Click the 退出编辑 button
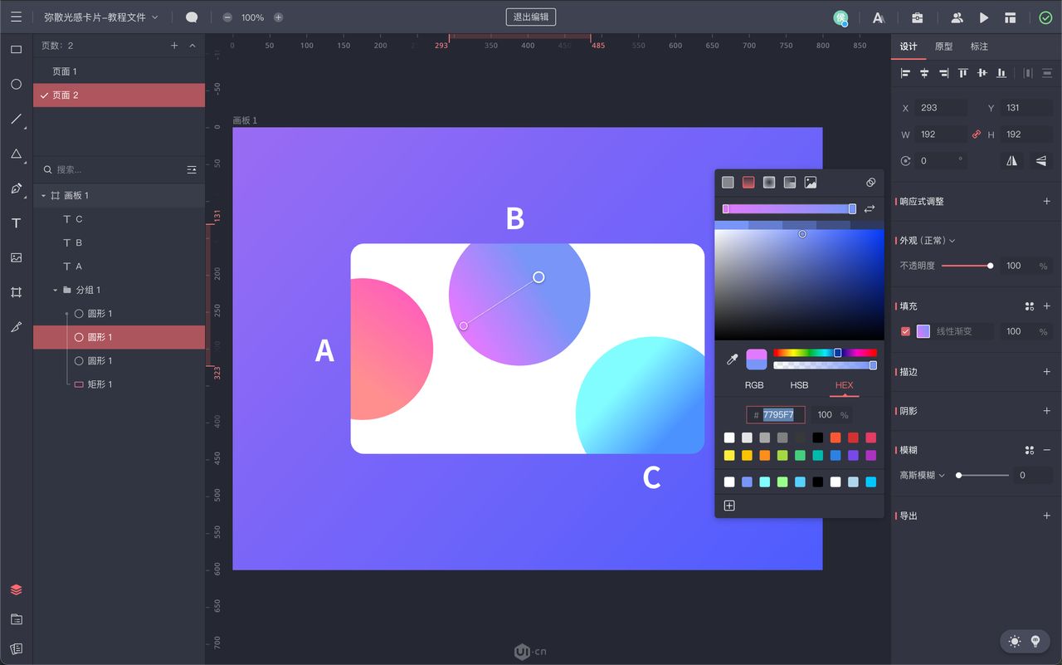The width and height of the screenshot is (1062, 665). tap(531, 17)
